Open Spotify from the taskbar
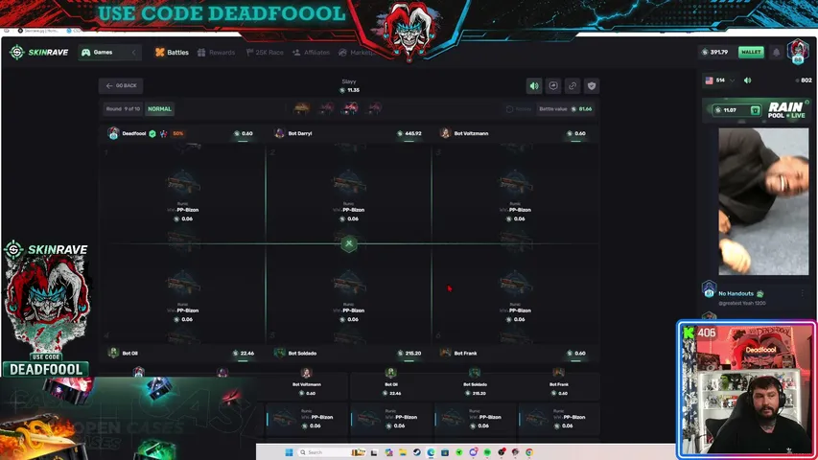818x460 pixels. pyautogui.click(x=487, y=452)
